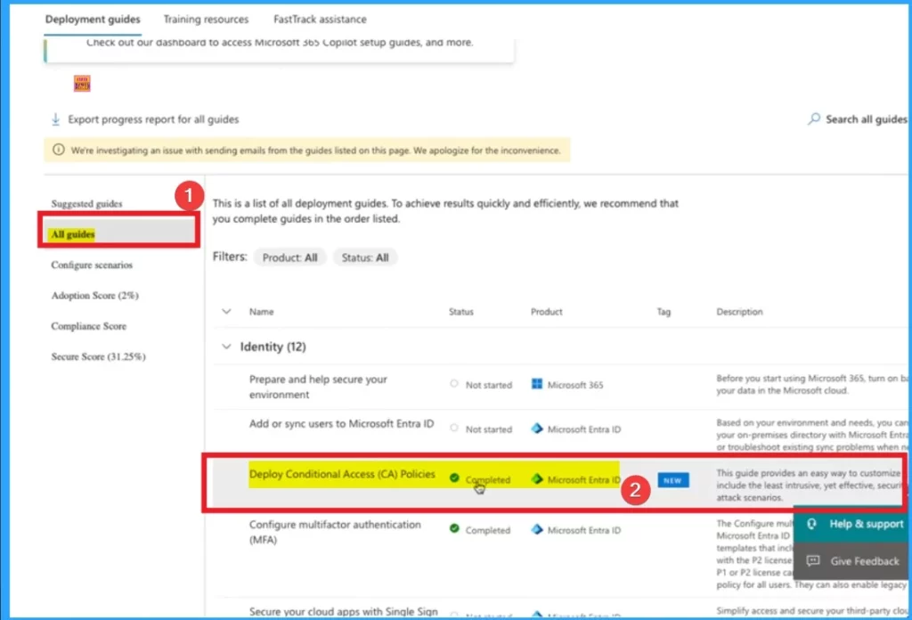Sort by the Status column header
912x620 pixels.
[x=461, y=312]
